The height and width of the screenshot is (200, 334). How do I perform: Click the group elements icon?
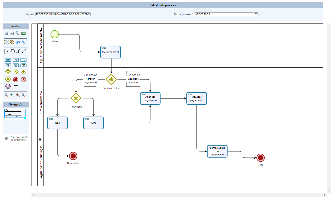pyautogui.click(x=7, y=42)
